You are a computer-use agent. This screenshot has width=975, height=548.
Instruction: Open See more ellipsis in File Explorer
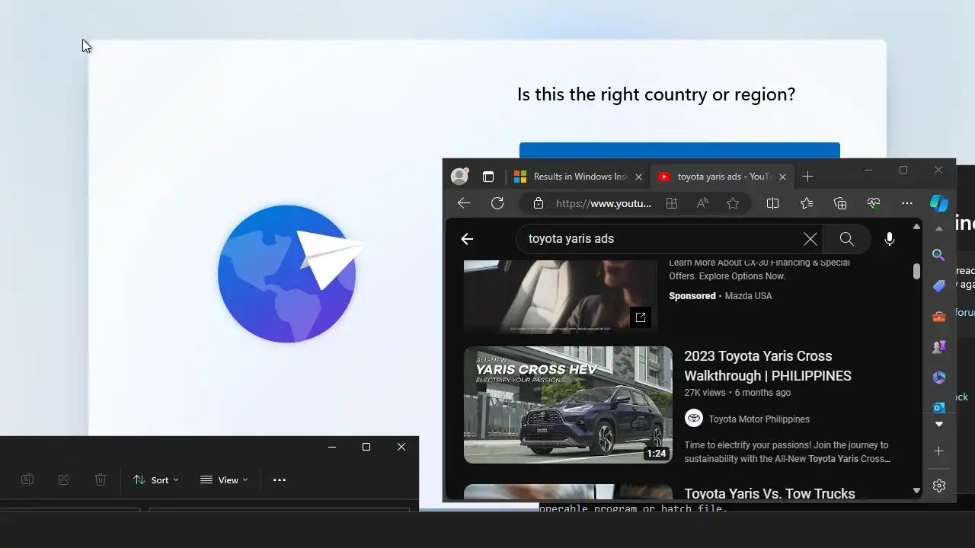tap(280, 479)
